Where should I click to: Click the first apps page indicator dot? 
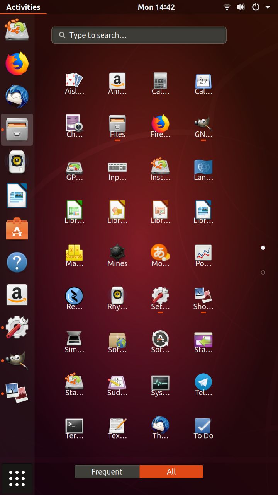[x=263, y=247]
